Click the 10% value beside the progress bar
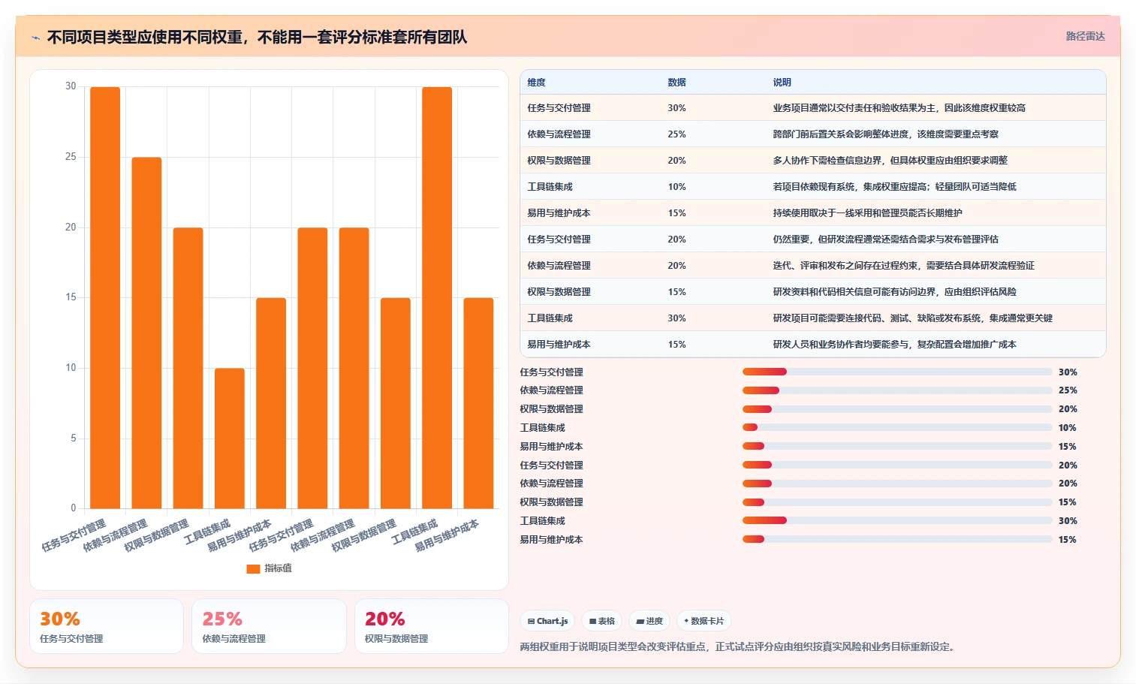This screenshot has width=1136, height=684. (1067, 428)
